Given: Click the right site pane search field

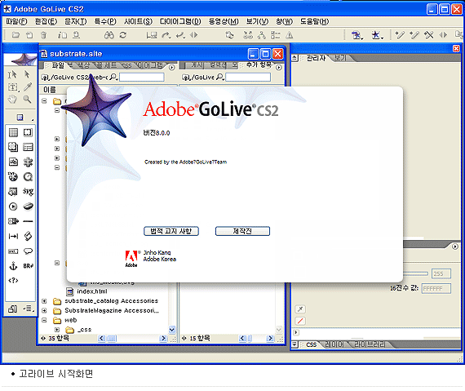Looking at the screenshot, I should 248,77.
